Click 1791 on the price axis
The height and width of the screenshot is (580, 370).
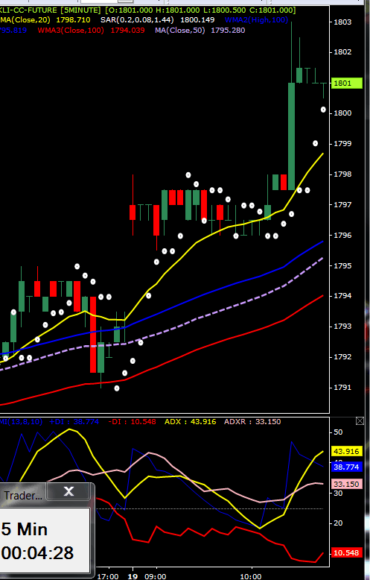tap(342, 388)
